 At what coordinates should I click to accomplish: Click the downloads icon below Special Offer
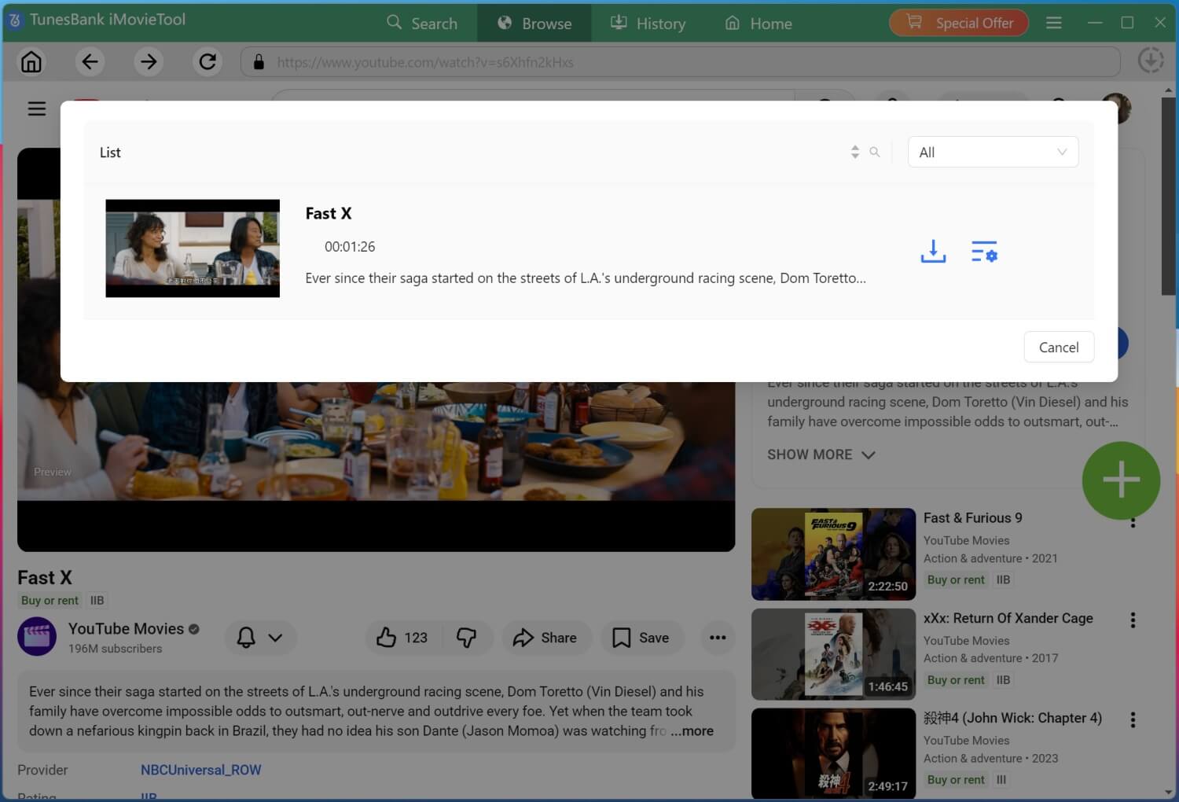[x=1150, y=60]
